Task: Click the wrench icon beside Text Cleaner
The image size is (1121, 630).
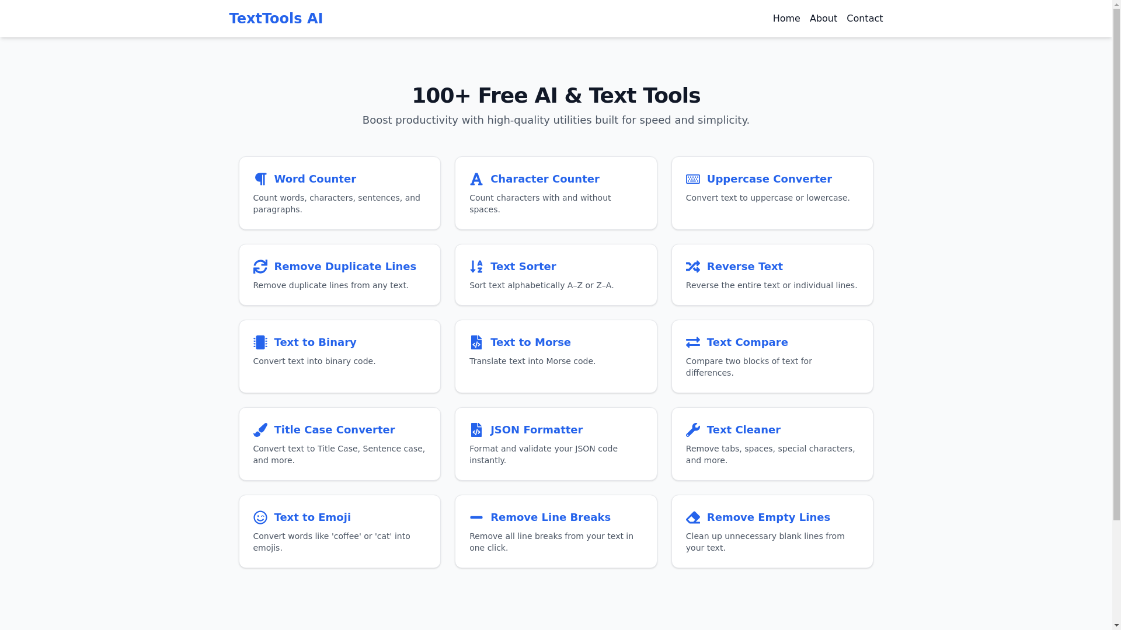Action: (693, 430)
